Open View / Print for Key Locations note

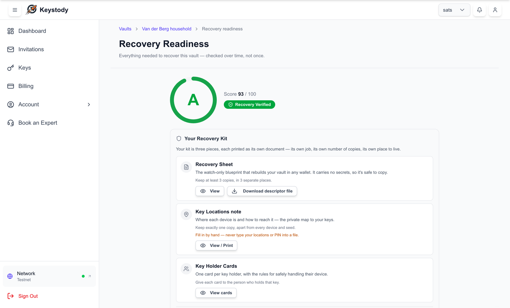(x=216, y=245)
